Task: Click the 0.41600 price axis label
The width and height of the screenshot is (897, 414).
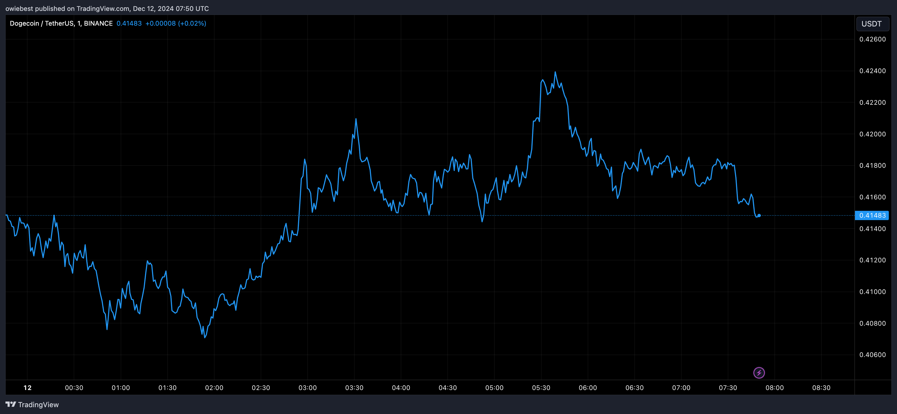Action: click(x=872, y=197)
